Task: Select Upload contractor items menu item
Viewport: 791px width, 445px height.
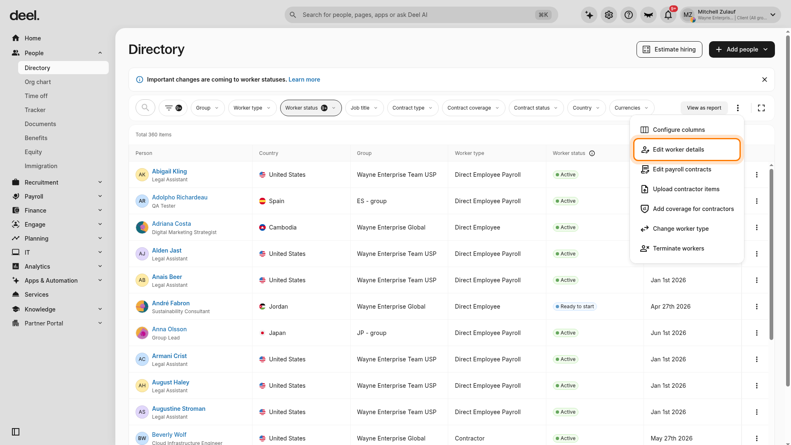Action: pos(687,189)
